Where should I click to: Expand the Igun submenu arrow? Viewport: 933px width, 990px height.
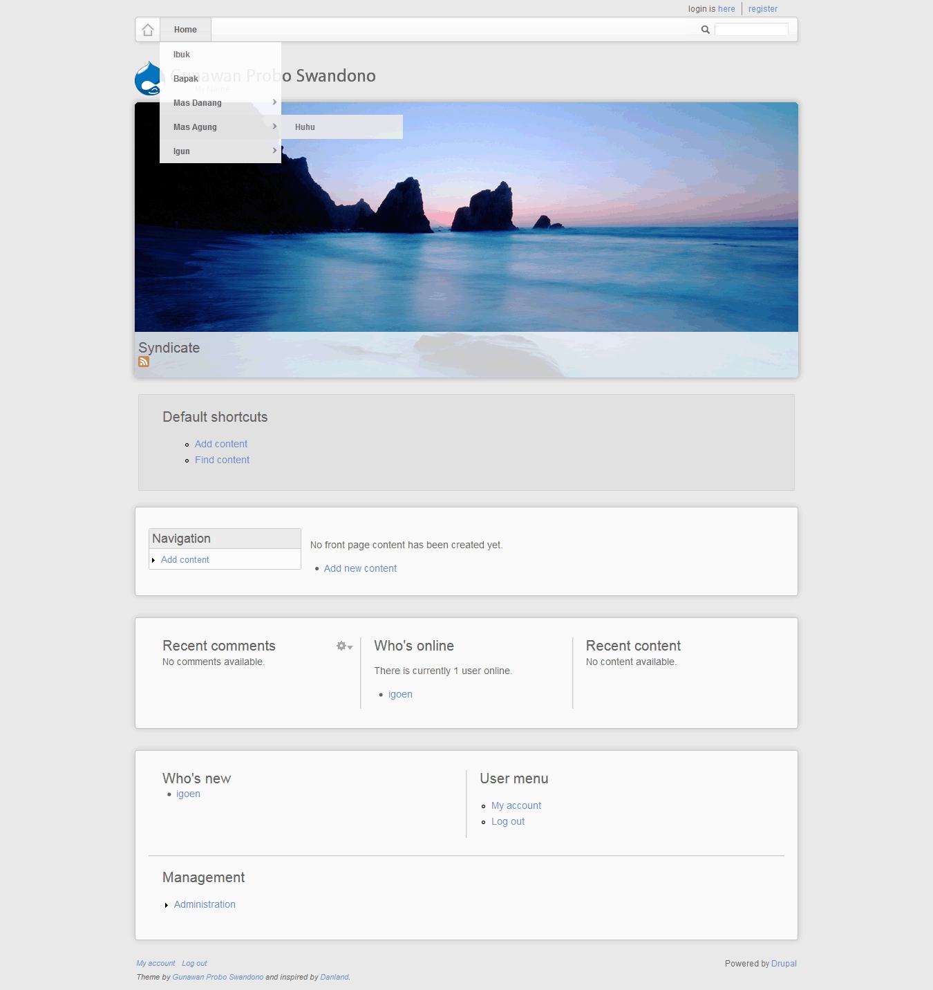(x=274, y=151)
